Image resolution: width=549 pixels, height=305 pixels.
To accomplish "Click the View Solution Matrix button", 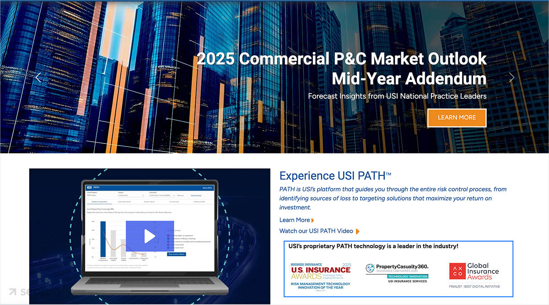I will point(176,253).
